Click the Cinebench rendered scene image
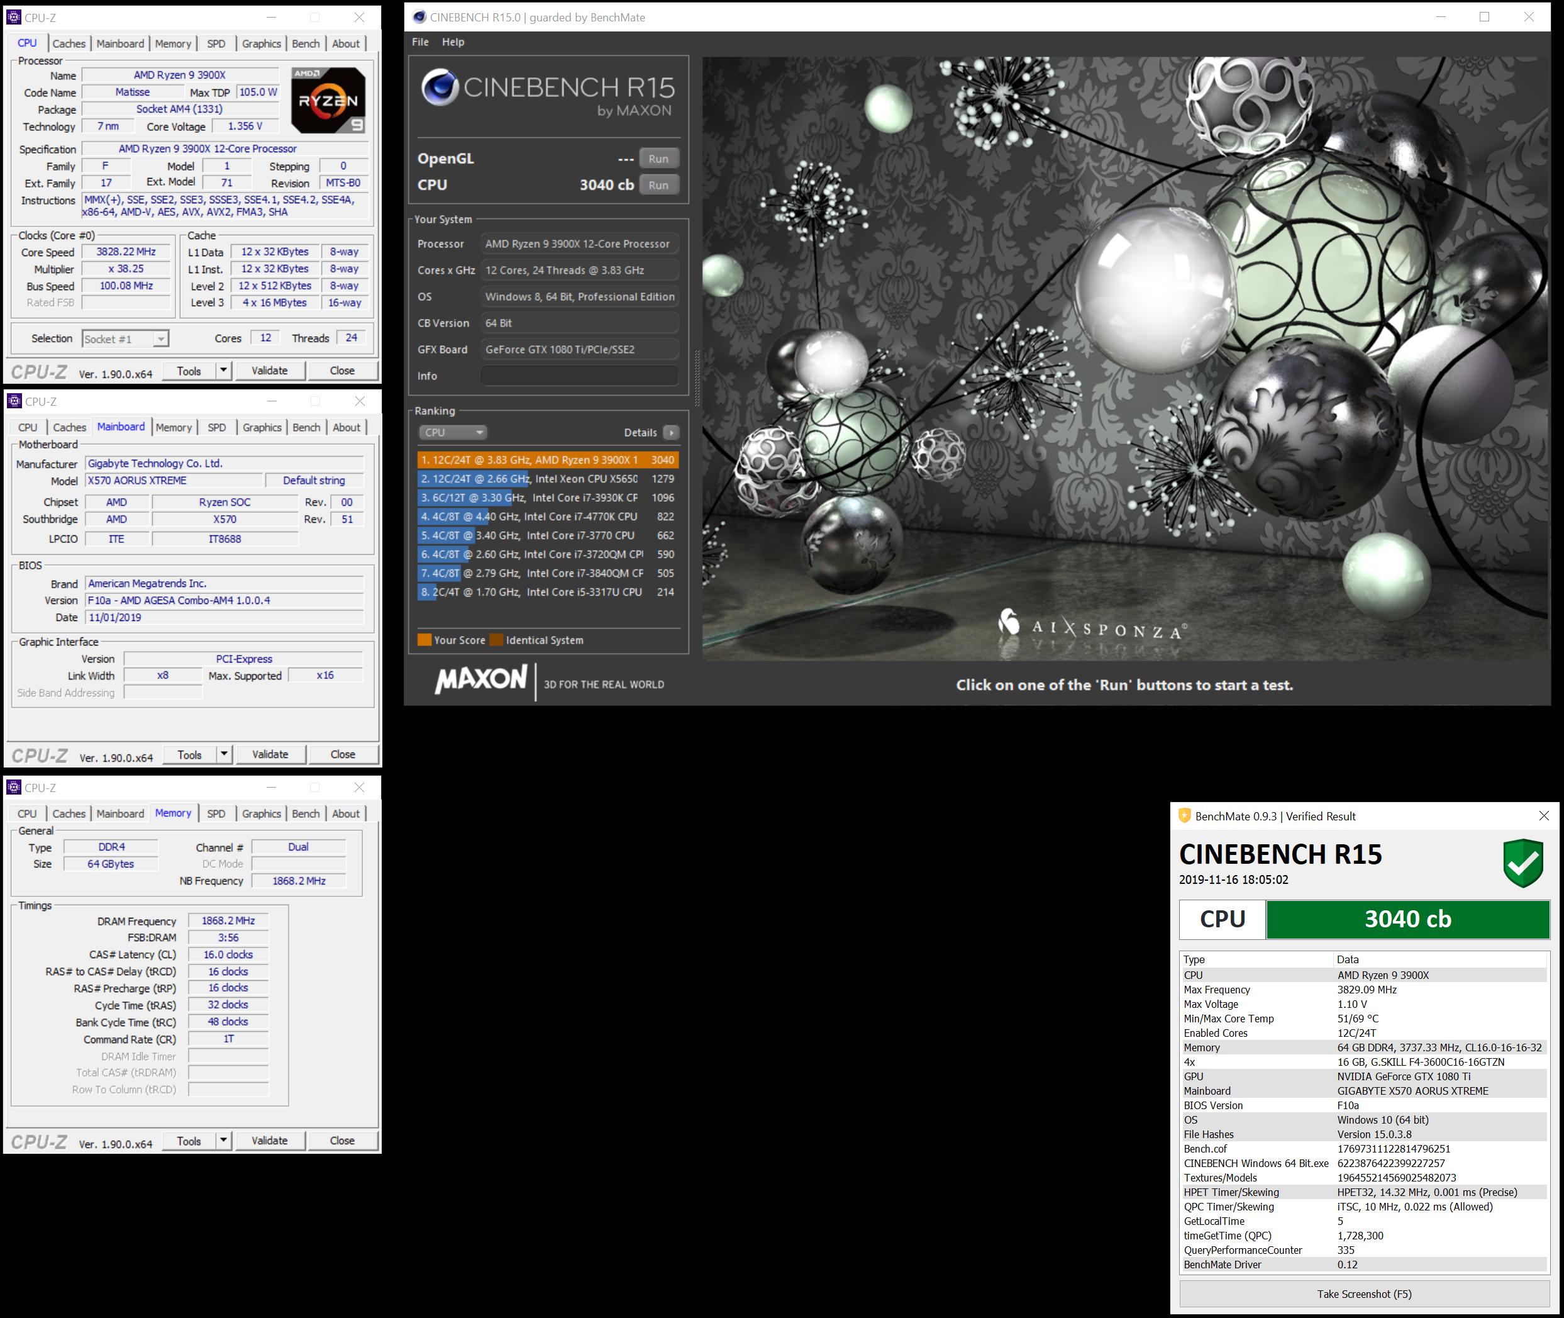This screenshot has width=1564, height=1318. (x=1126, y=359)
